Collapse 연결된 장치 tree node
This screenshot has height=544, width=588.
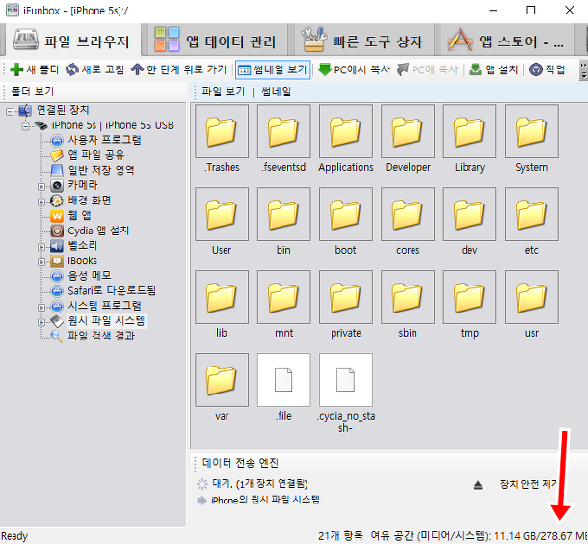coord(10,112)
